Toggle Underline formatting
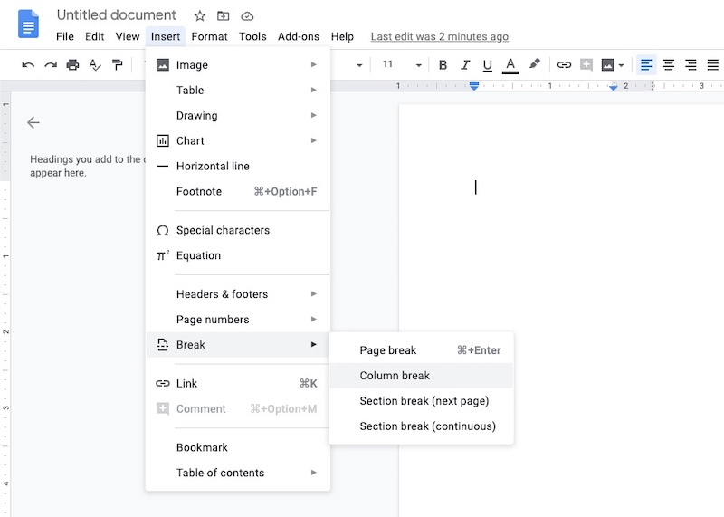This screenshot has height=517, width=724. click(487, 65)
